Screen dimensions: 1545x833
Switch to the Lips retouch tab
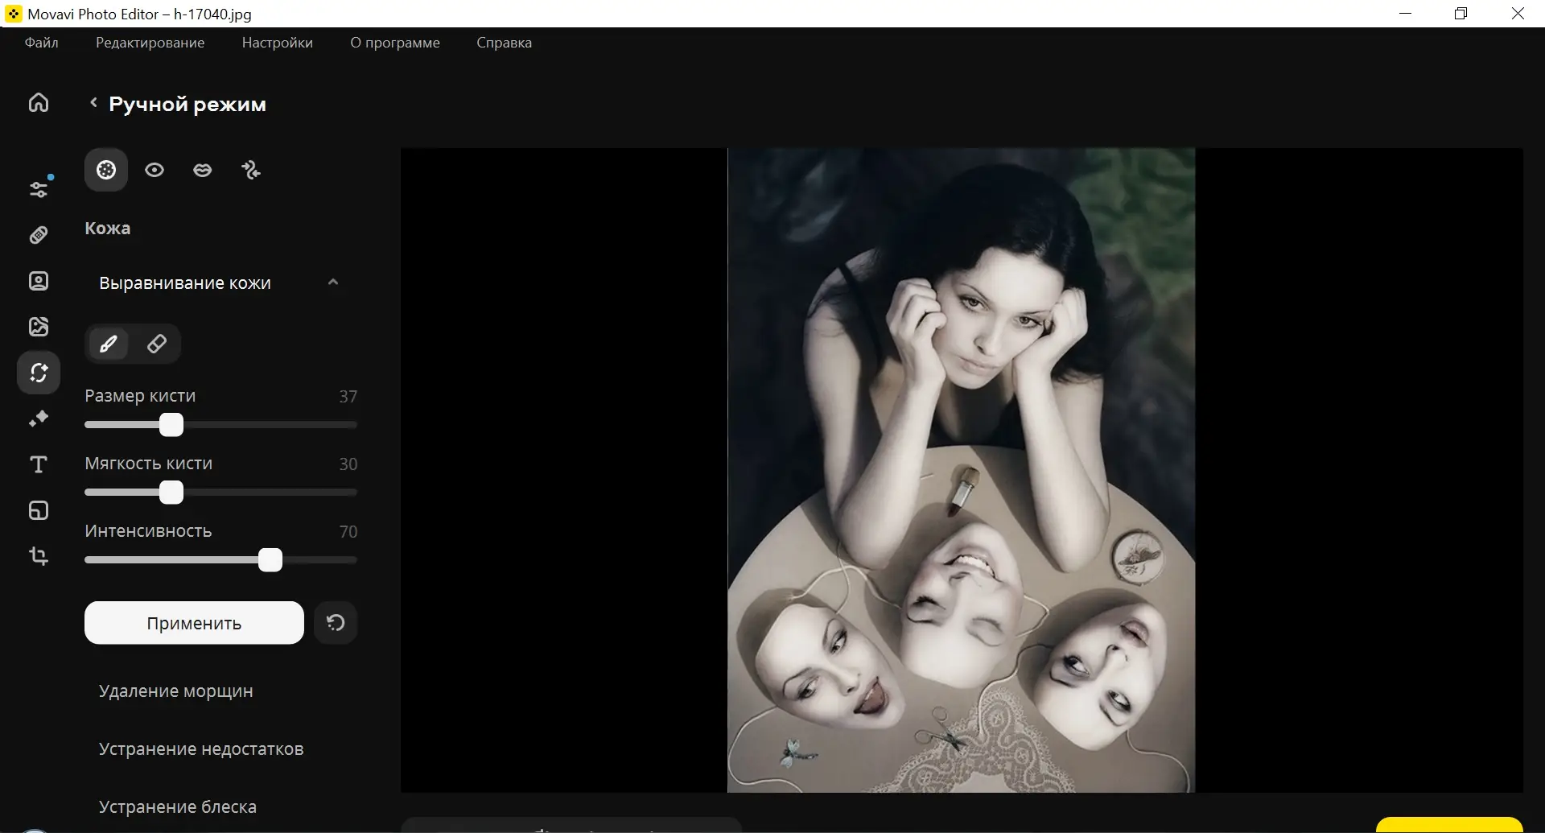[x=203, y=170]
